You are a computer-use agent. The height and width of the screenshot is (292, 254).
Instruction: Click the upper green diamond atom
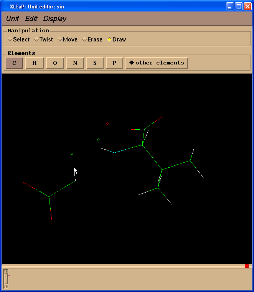point(98,140)
